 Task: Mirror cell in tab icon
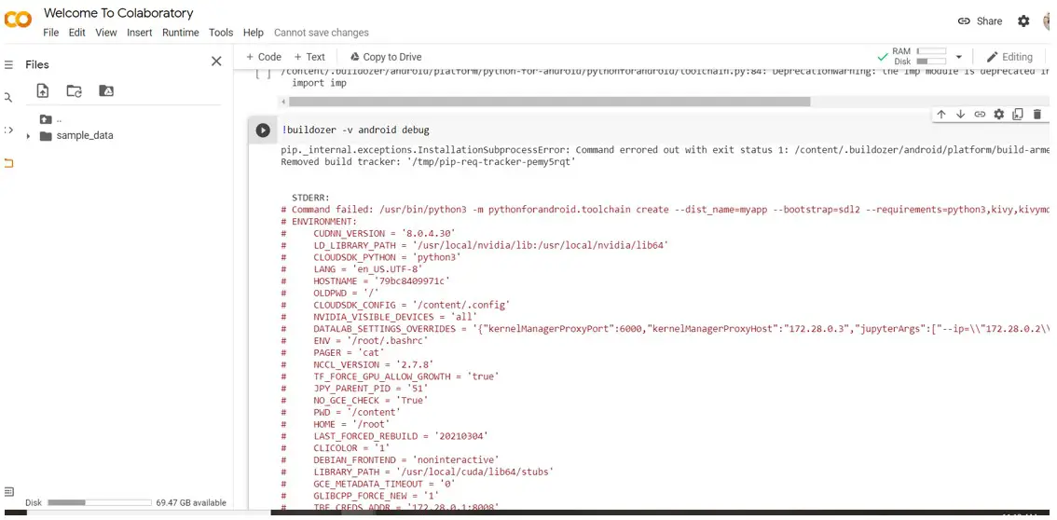click(1018, 115)
